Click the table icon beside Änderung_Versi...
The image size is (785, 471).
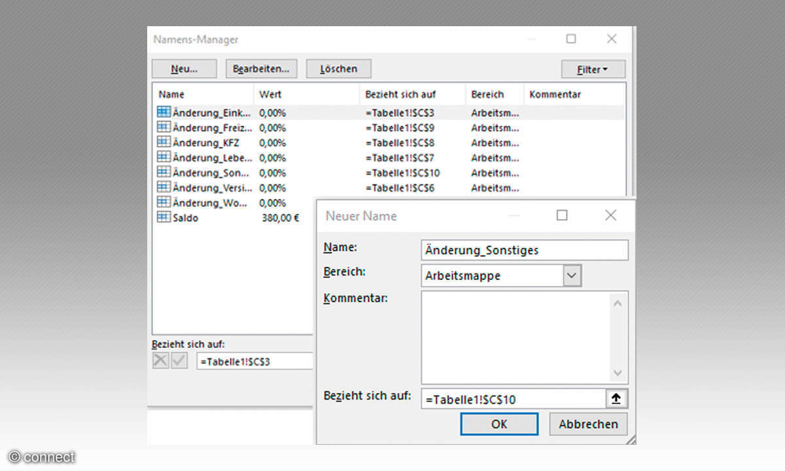point(164,187)
